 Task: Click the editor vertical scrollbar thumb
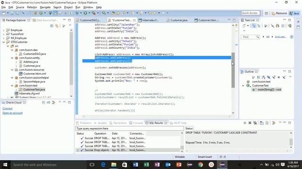coord(233,70)
